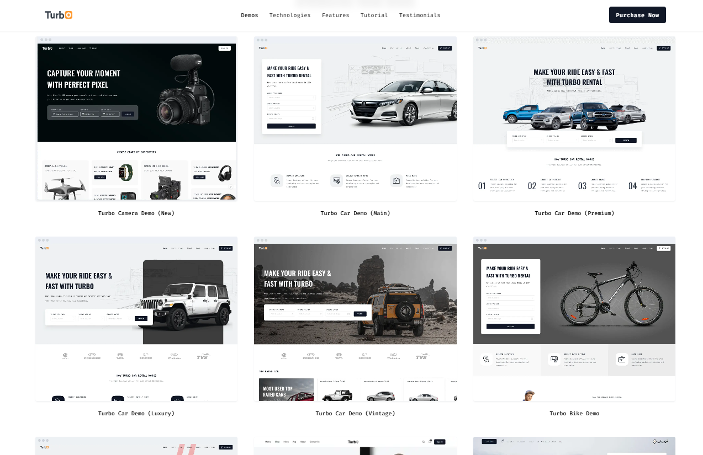Open the Features nav link
The height and width of the screenshot is (455, 703).
click(x=335, y=15)
